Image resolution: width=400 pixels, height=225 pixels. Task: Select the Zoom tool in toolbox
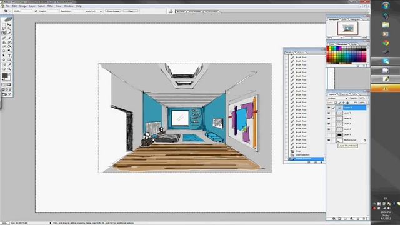pos(9,69)
